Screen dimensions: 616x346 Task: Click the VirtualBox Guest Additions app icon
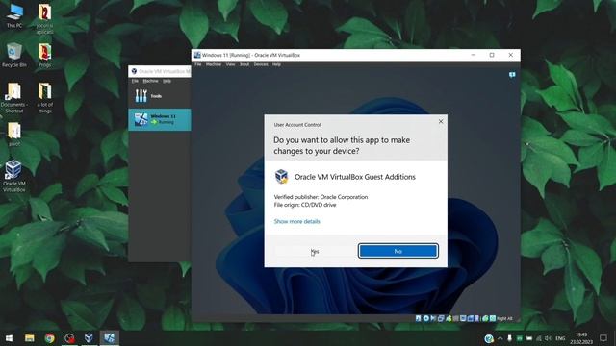pyautogui.click(x=281, y=177)
